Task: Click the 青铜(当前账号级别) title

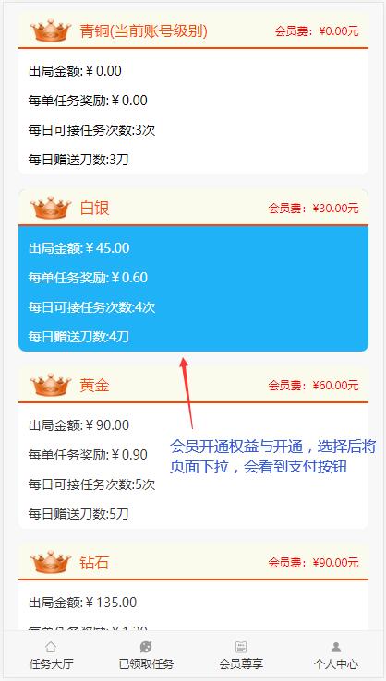Action: coord(143,31)
